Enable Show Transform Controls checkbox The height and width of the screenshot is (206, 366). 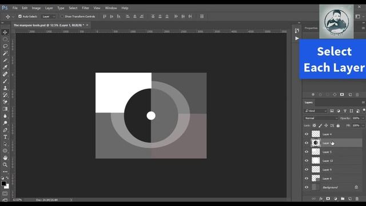(x=62, y=17)
